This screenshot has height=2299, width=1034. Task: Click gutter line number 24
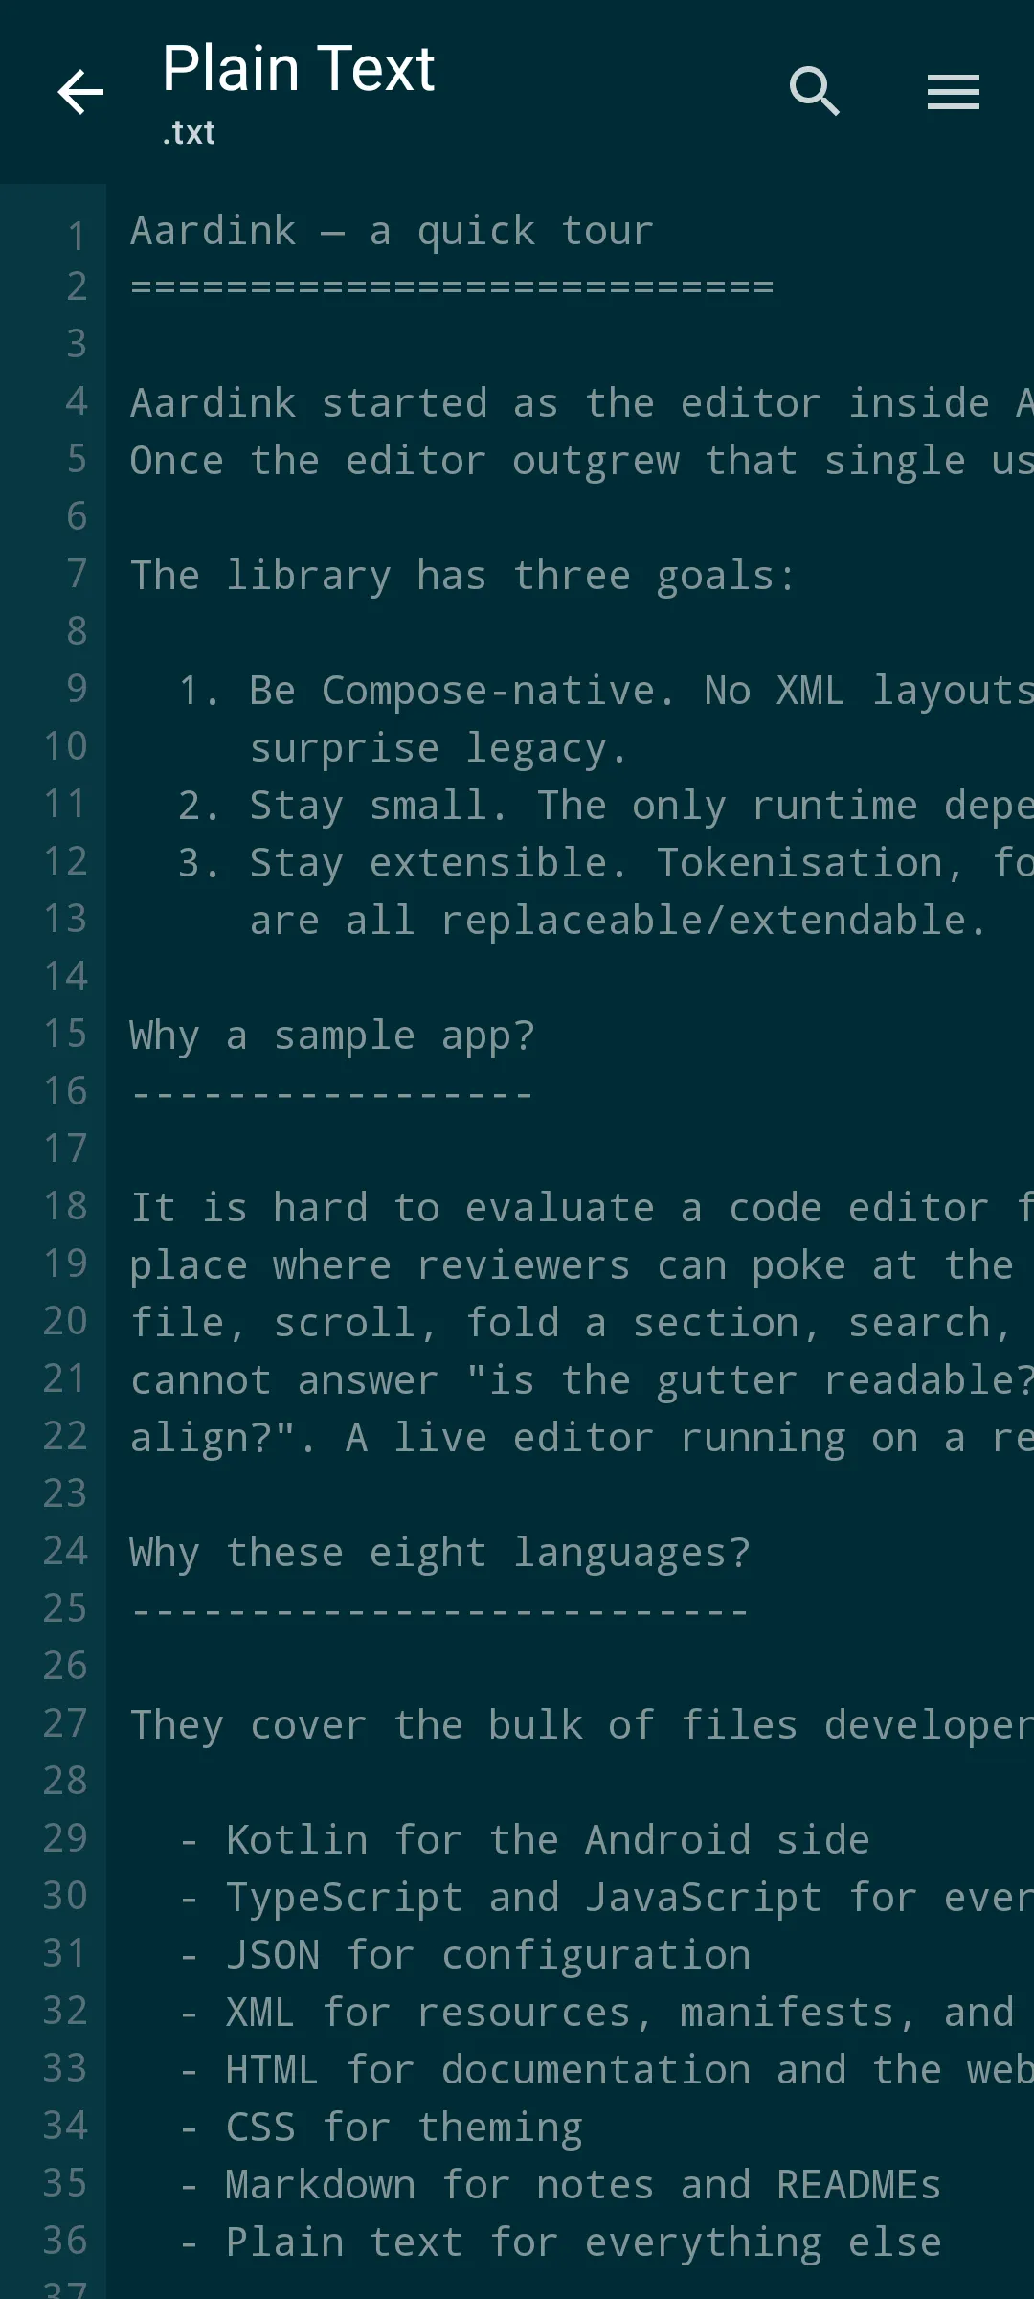point(65,1551)
